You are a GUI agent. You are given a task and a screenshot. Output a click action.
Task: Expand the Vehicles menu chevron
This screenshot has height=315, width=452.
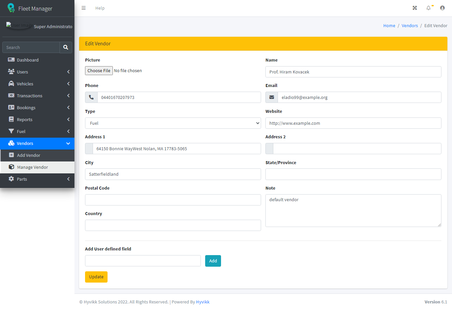[x=68, y=84]
